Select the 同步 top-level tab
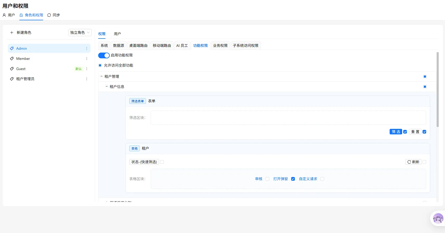The width and height of the screenshot is (445, 233). point(54,15)
